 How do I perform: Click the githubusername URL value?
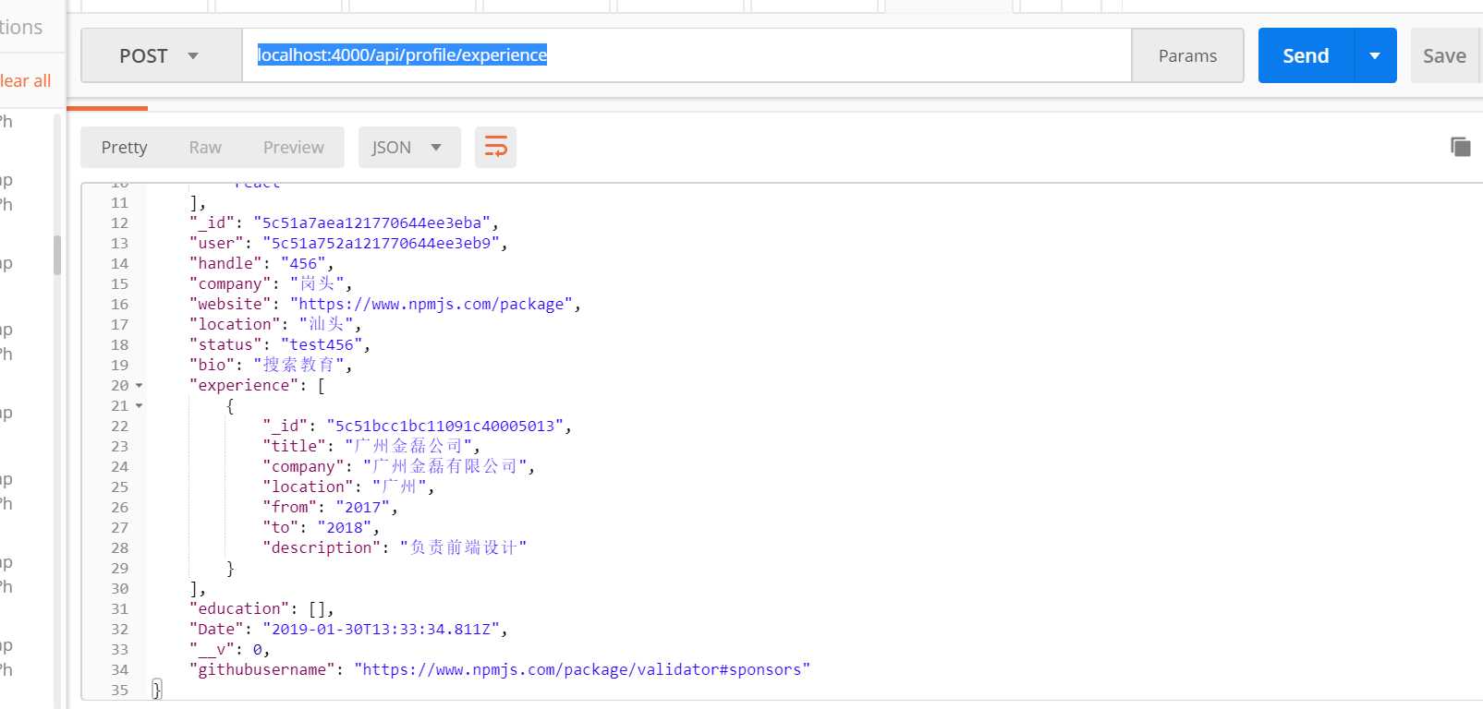coord(582,670)
